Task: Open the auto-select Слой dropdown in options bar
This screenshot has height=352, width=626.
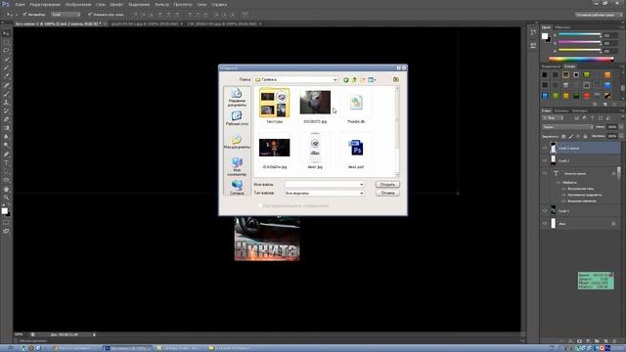Action: (x=66, y=15)
